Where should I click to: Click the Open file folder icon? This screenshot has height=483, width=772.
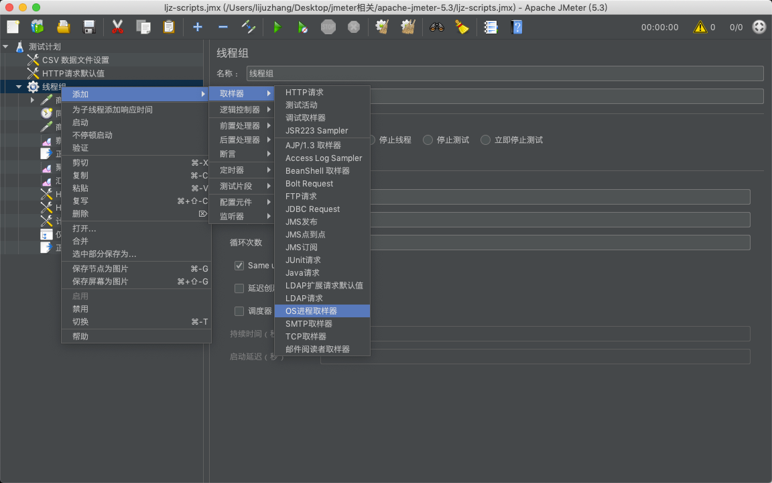(x=63, y=27)
